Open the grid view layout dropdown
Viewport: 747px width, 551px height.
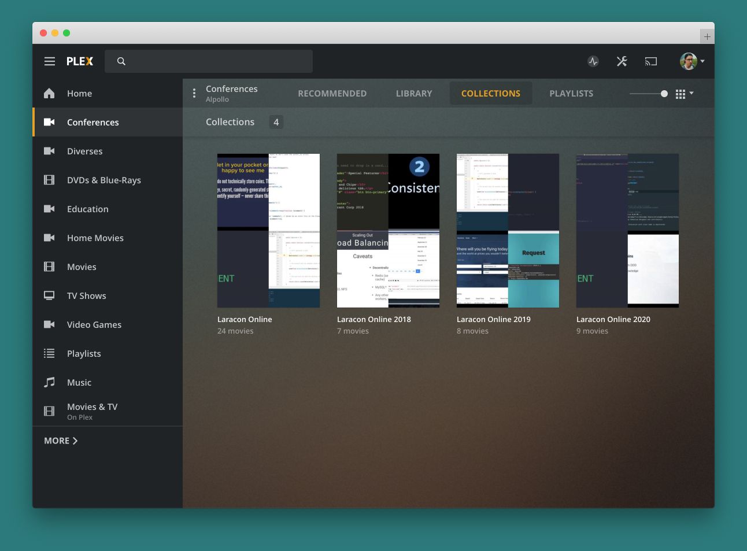[684, 93]
